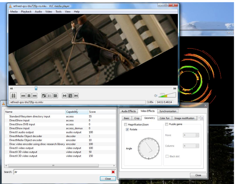Open the Media menu
This screenshot has height=184, width=236.
pos(14,12)
